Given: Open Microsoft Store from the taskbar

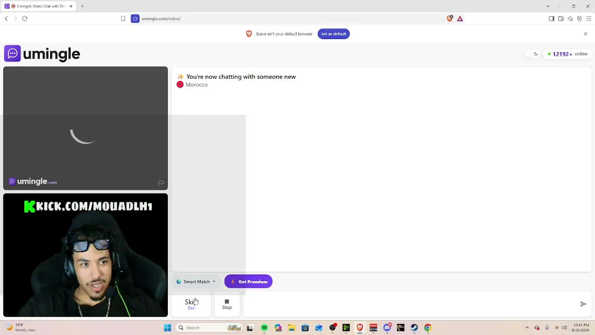Looking at the screenshot, I should click(x=305, y=328).
